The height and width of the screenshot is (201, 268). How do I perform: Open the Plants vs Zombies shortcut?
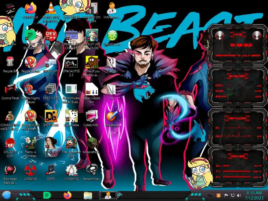[31, 147]
